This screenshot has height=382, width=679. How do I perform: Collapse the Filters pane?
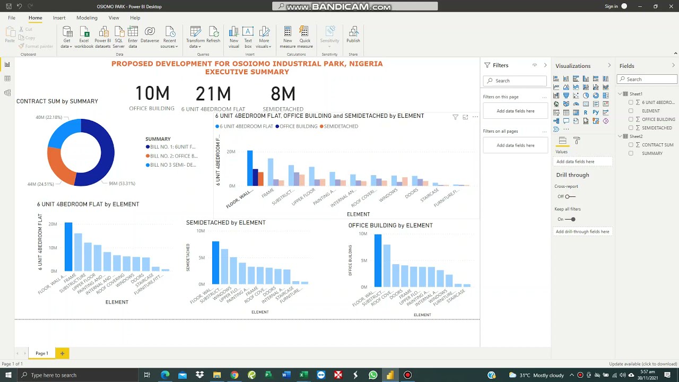tap(545, 65)
